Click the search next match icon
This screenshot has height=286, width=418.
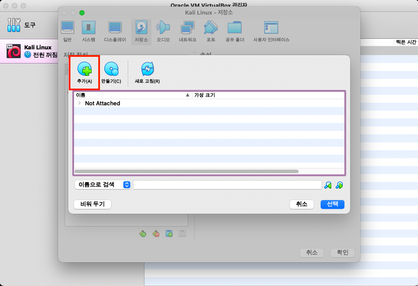pyautogui.click(x=339, y=185)
